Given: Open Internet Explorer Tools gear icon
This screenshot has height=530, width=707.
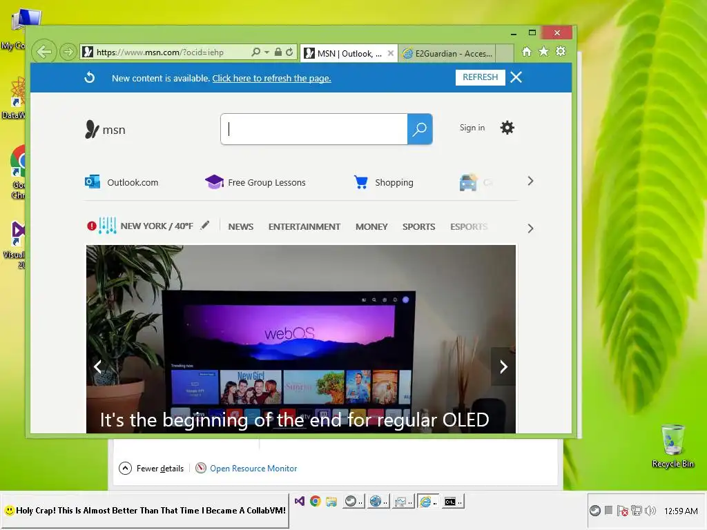Looking at the screenshot, I should click(x=561, y=51).
